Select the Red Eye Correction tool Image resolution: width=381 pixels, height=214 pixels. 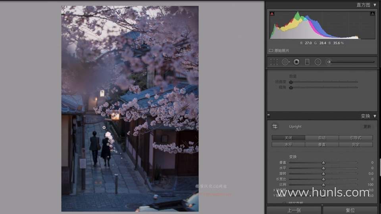(x=296, y=62)
